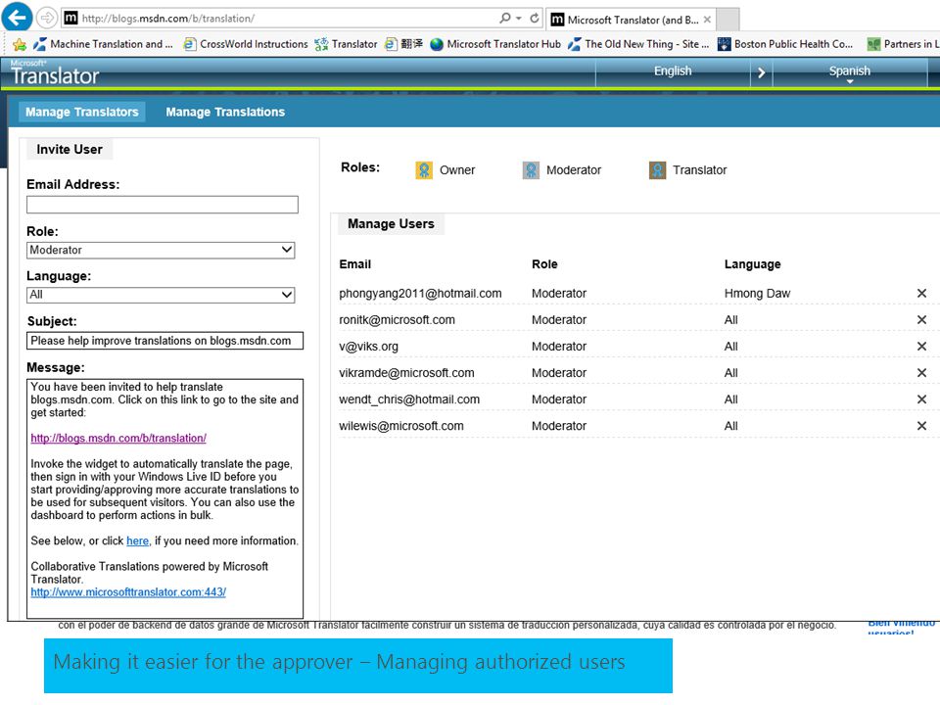The width and height of the screenshot is (940, 705).
Task: Open the Spanish target language dropdown
Action: 850,72
